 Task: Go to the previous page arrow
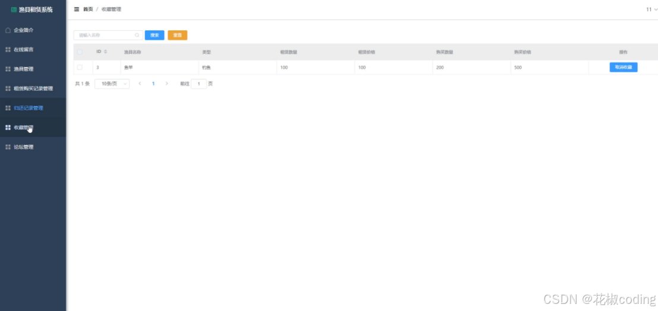click(x=140, y=84)
